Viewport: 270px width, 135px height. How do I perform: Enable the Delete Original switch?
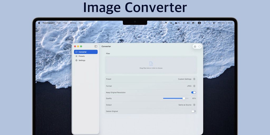coord(194,111)
